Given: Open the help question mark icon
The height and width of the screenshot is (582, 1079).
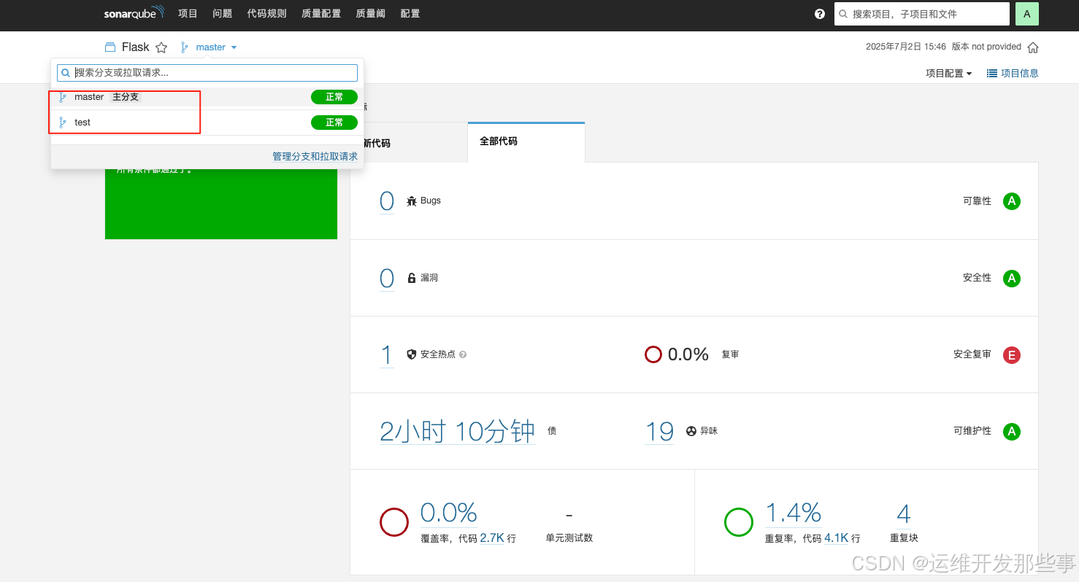Looking at the screenshot, I should [x=820, y=14].
